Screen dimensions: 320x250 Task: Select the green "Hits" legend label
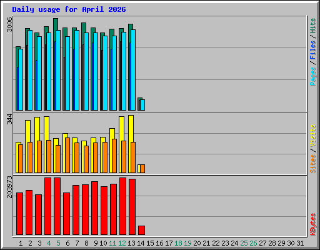pos(313,26)
